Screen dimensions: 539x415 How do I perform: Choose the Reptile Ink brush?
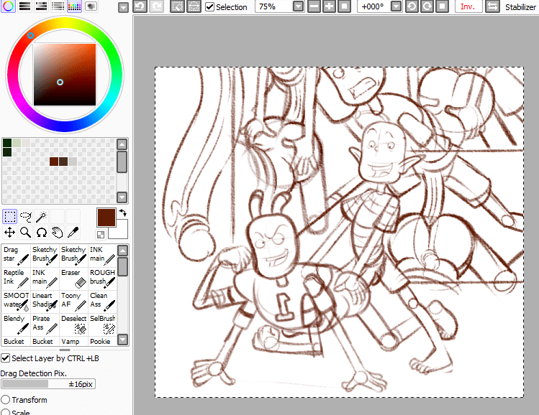(16, 278)
